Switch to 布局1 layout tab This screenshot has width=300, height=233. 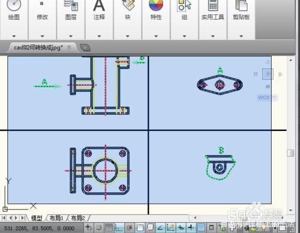click(x=56, y=218)
